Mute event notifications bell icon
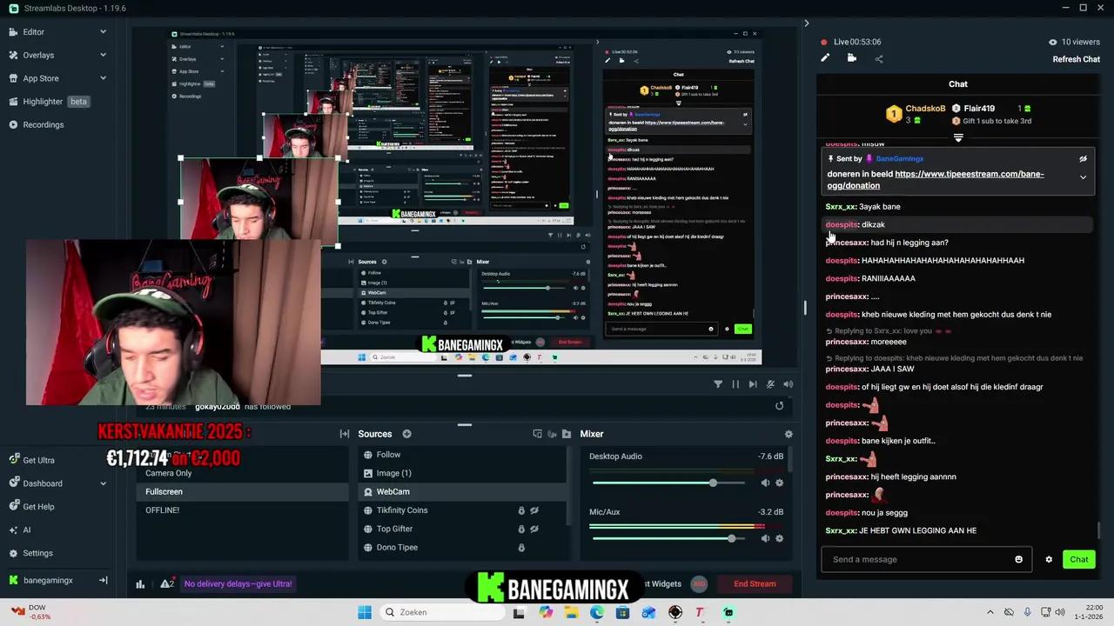Image resolution: width=1114 pixels, height=626 pixels. 770,384
